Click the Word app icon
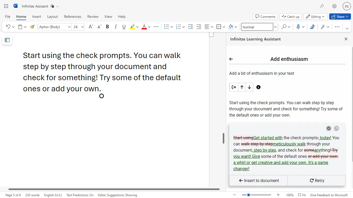Viewport: 353px width, 198px height. 16,6
